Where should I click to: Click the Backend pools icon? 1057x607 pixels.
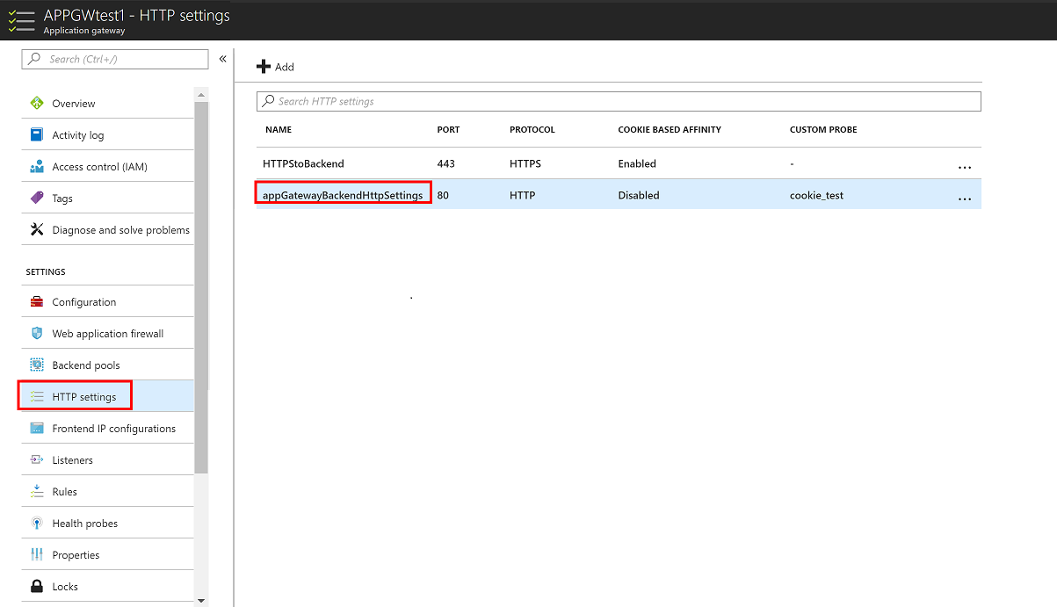click(x=37, y=365)
